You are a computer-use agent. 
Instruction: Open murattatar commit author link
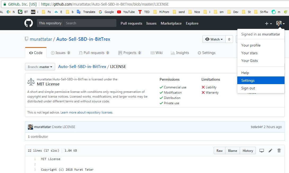(x=42, y=127)
